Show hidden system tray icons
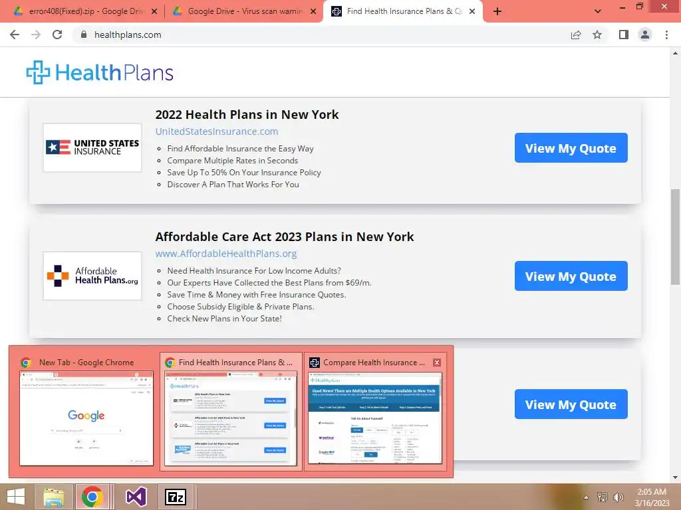This screenshot has height=510, width=681. point(587,497)
